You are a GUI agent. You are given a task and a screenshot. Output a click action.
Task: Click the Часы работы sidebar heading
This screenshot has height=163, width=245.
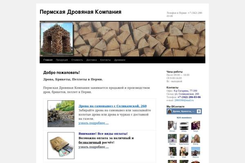(x=174, y=72)
